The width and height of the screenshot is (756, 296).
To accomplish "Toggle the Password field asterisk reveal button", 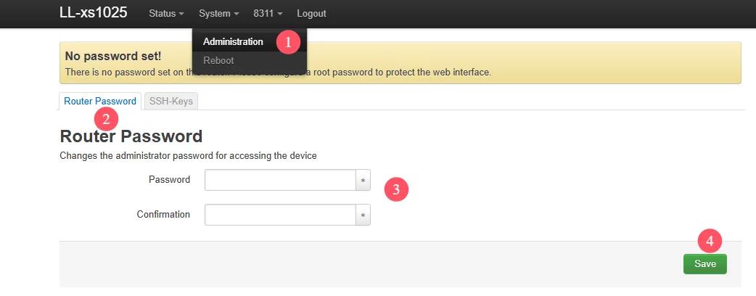I will (x=363, y=181).
